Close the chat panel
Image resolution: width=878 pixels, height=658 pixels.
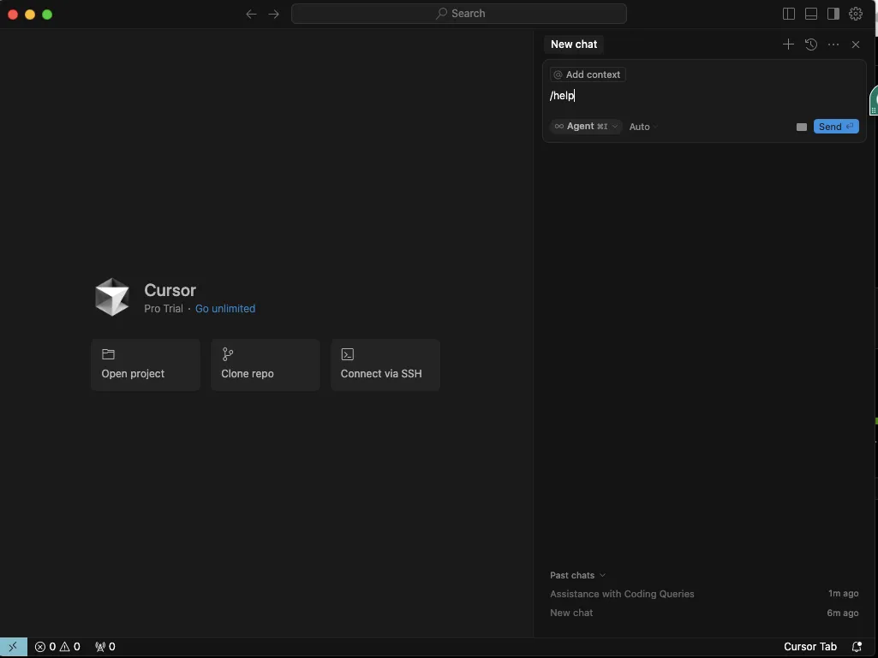tap(856, 44)
